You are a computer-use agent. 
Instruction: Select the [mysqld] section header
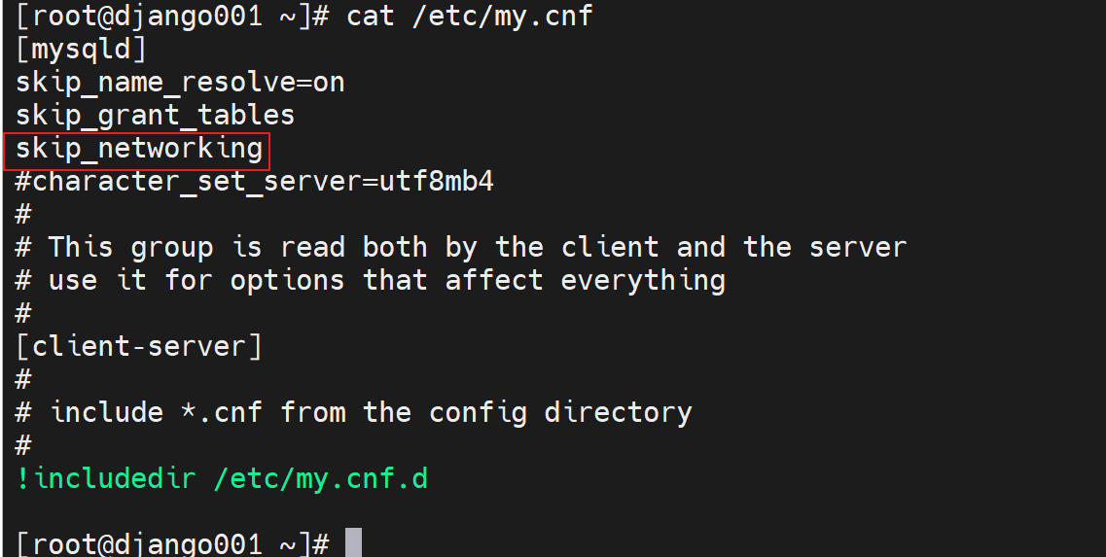coord(82,49)
